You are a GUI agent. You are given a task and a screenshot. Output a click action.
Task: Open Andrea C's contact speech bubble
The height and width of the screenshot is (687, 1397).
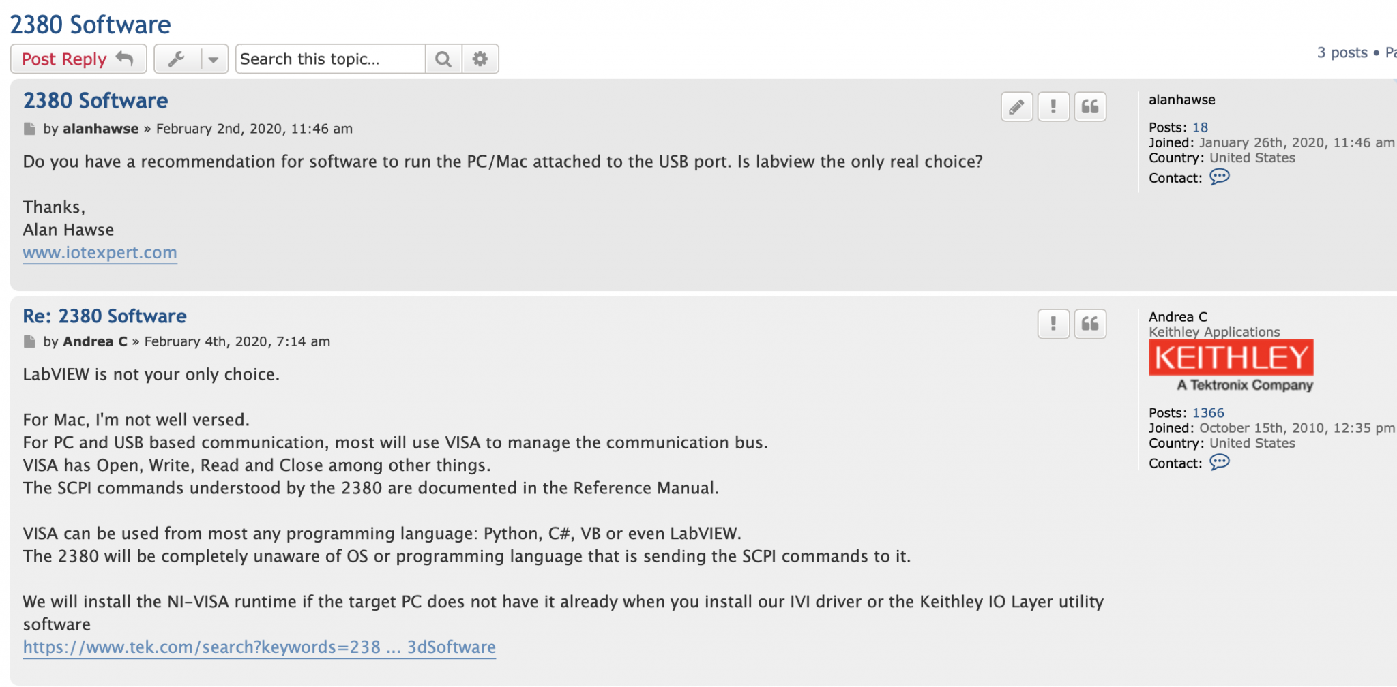pos(1219,463)
